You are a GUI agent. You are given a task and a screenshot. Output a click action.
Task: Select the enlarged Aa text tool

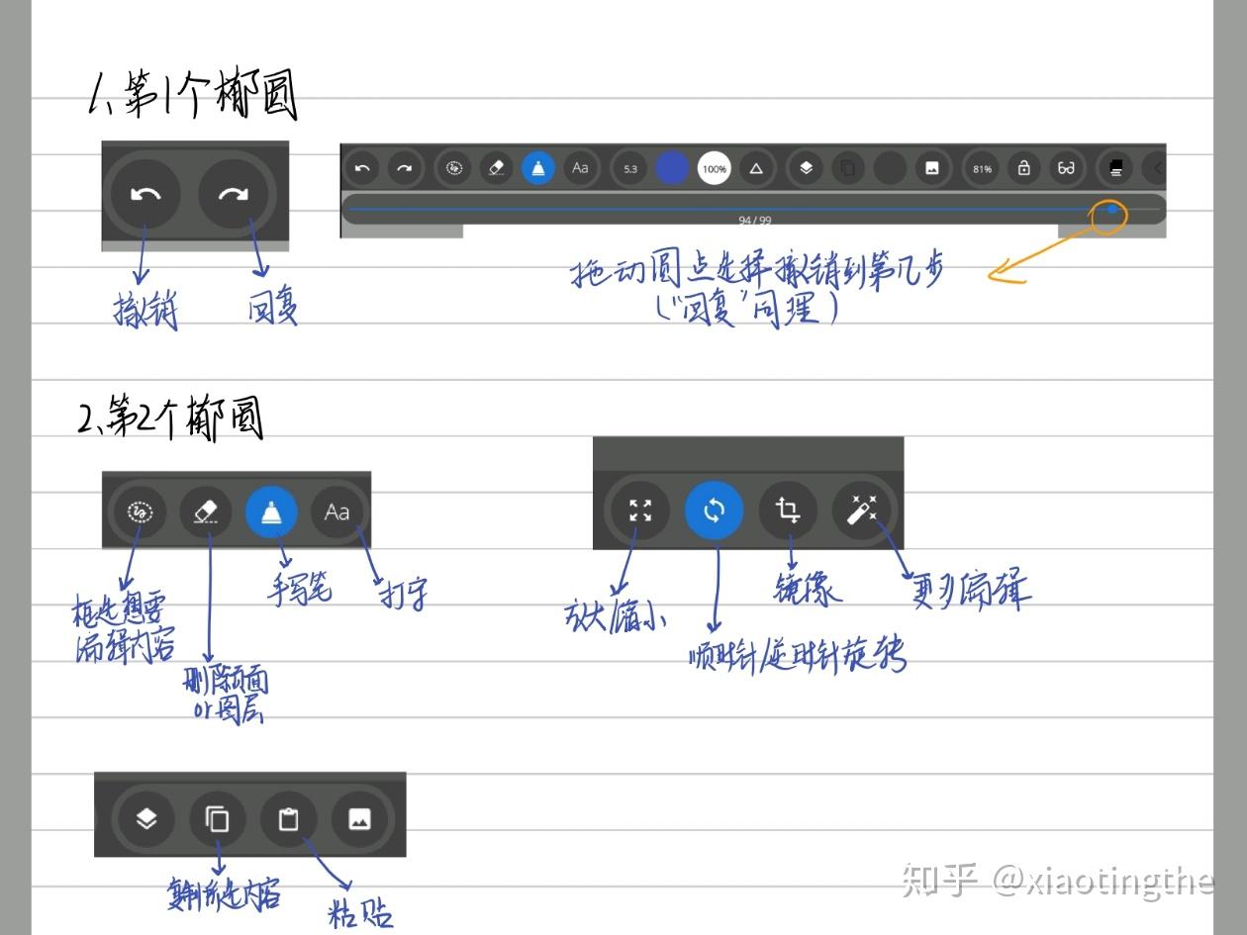(x=337, y=512)
